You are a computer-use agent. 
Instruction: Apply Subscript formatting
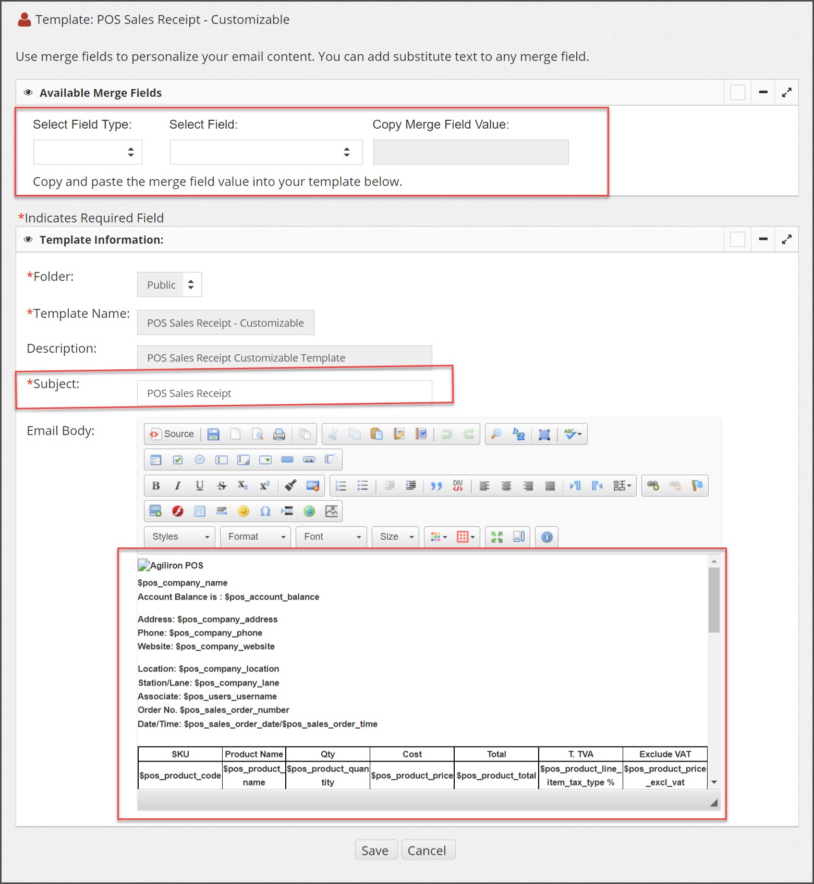(242, 485)
